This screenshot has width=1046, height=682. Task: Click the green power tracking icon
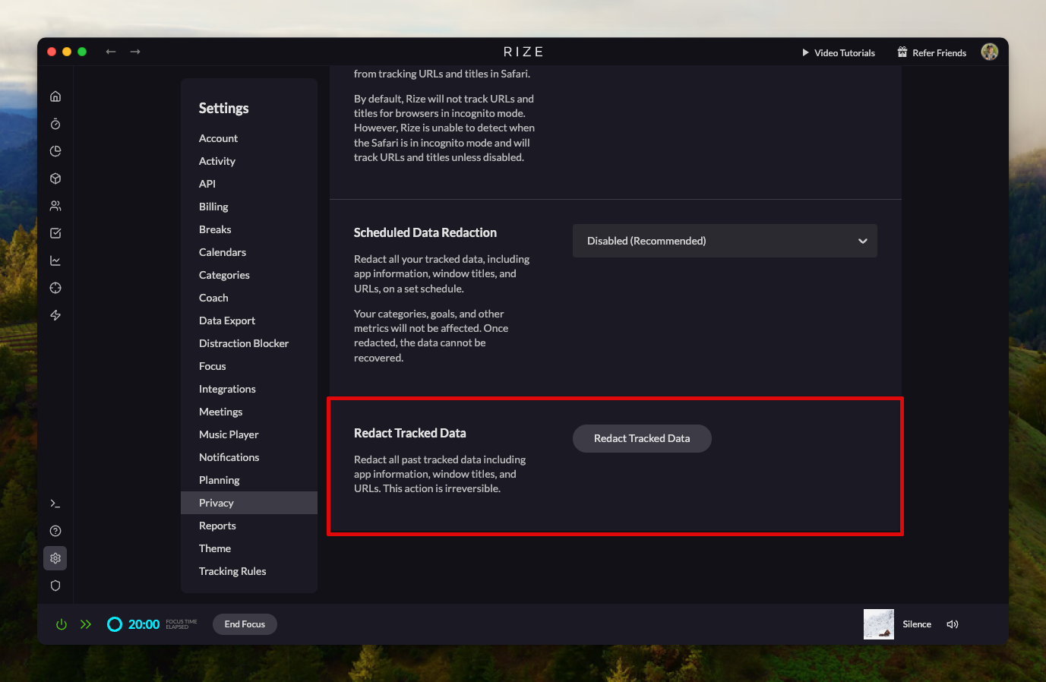pyautogui.click(x=62, y=624)
